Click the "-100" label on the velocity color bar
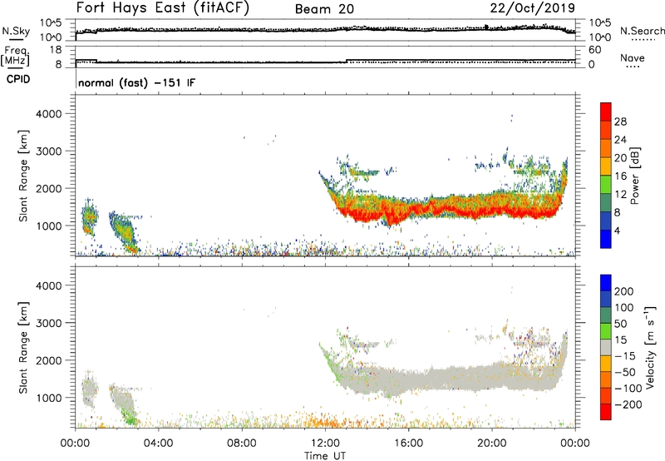 [628, 389]
